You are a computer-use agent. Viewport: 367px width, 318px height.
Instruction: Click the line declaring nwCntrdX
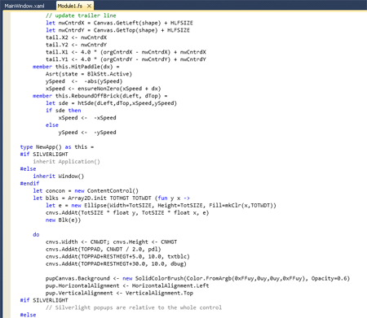(119, 23)
